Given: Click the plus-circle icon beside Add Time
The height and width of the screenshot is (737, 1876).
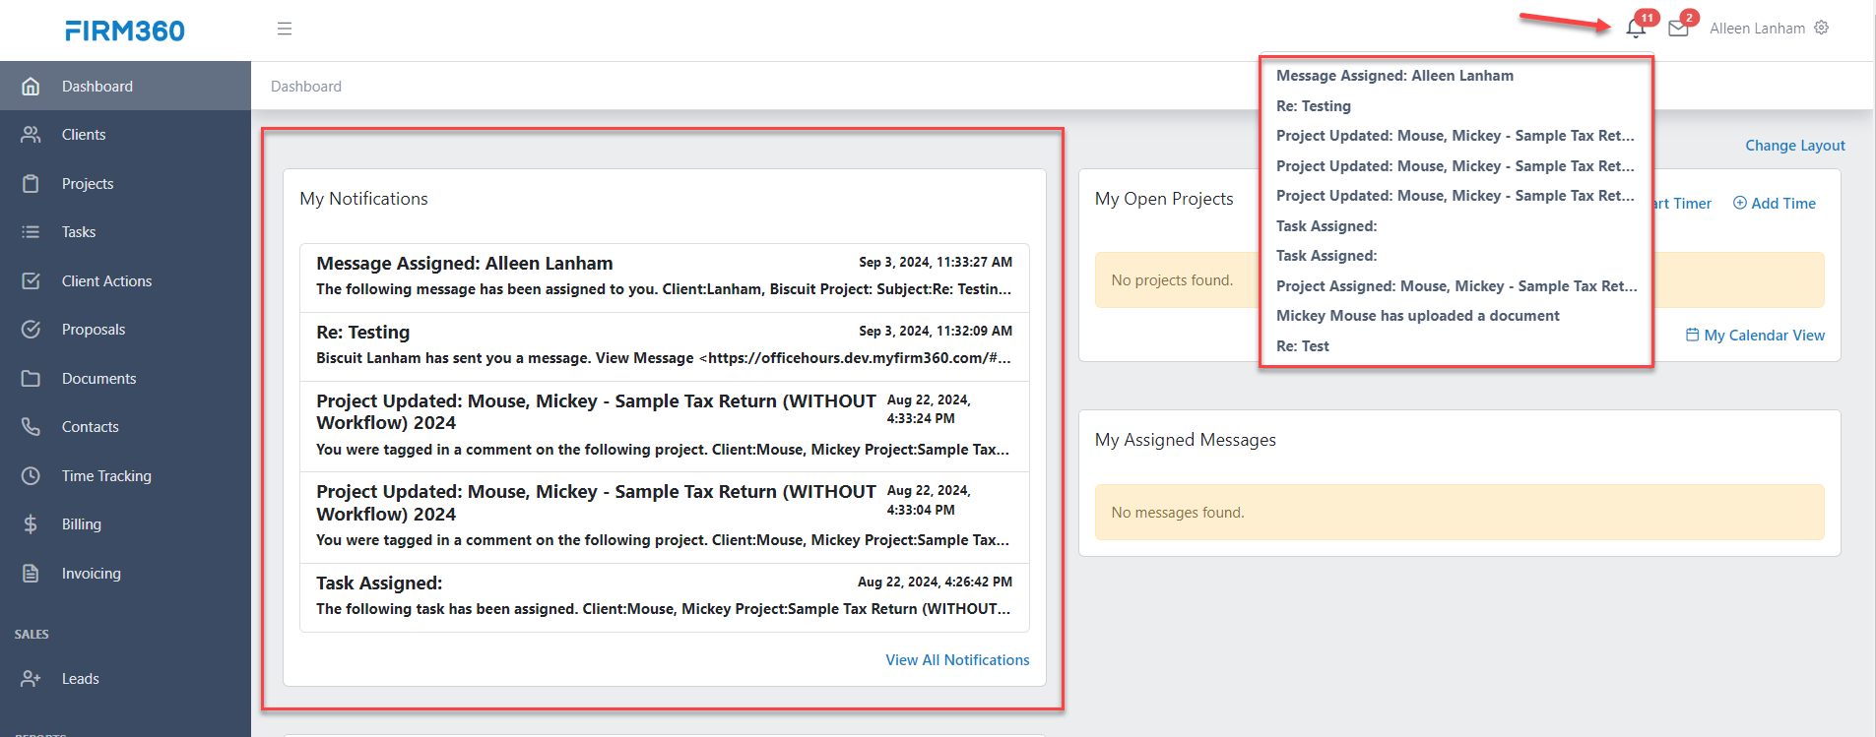Looking at the screenshot, I should click(1740, 203).
